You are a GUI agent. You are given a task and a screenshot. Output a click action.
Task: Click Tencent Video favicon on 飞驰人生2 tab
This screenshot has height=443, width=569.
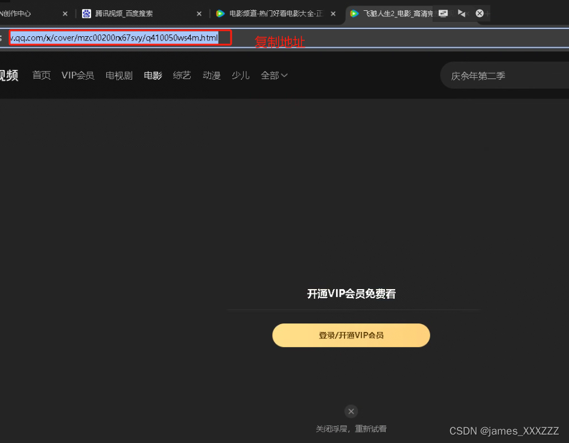(354, 14)
